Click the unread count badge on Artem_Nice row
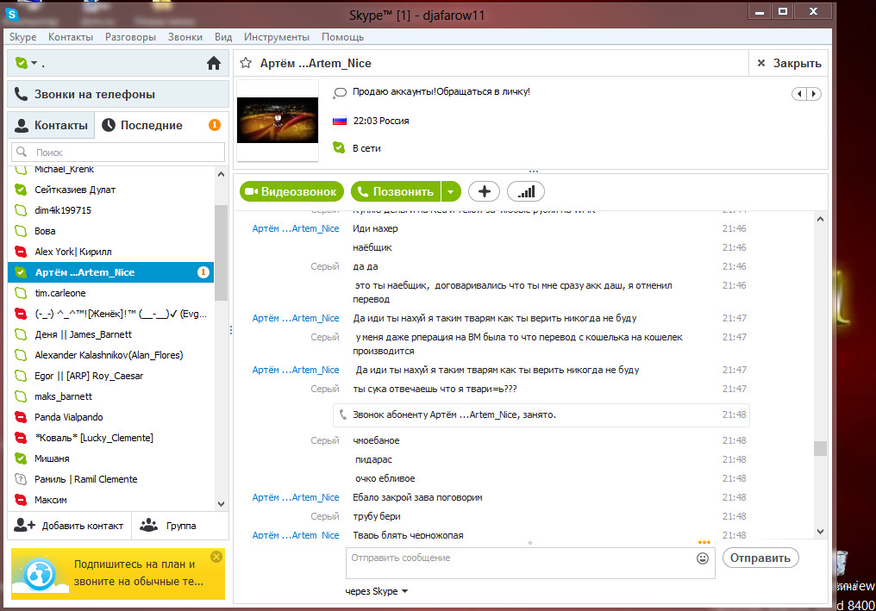Viewport: 876px width, 611px height. [203, 272]
